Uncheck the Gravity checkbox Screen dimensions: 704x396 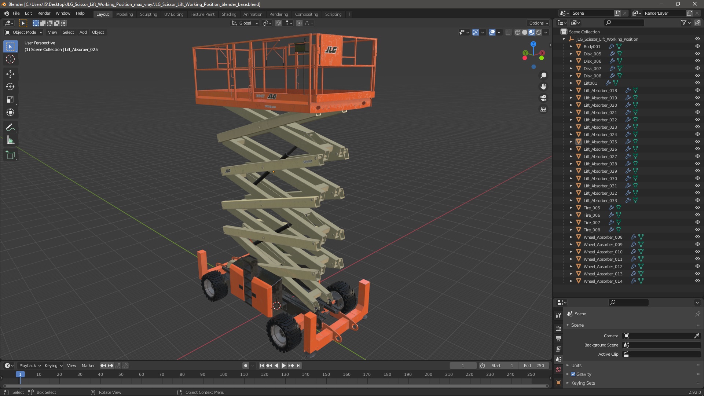[x=573, y=374]
